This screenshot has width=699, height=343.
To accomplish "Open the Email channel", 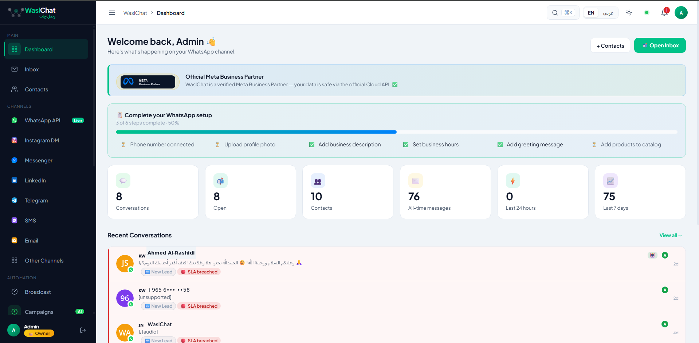I will click(46, 240).
